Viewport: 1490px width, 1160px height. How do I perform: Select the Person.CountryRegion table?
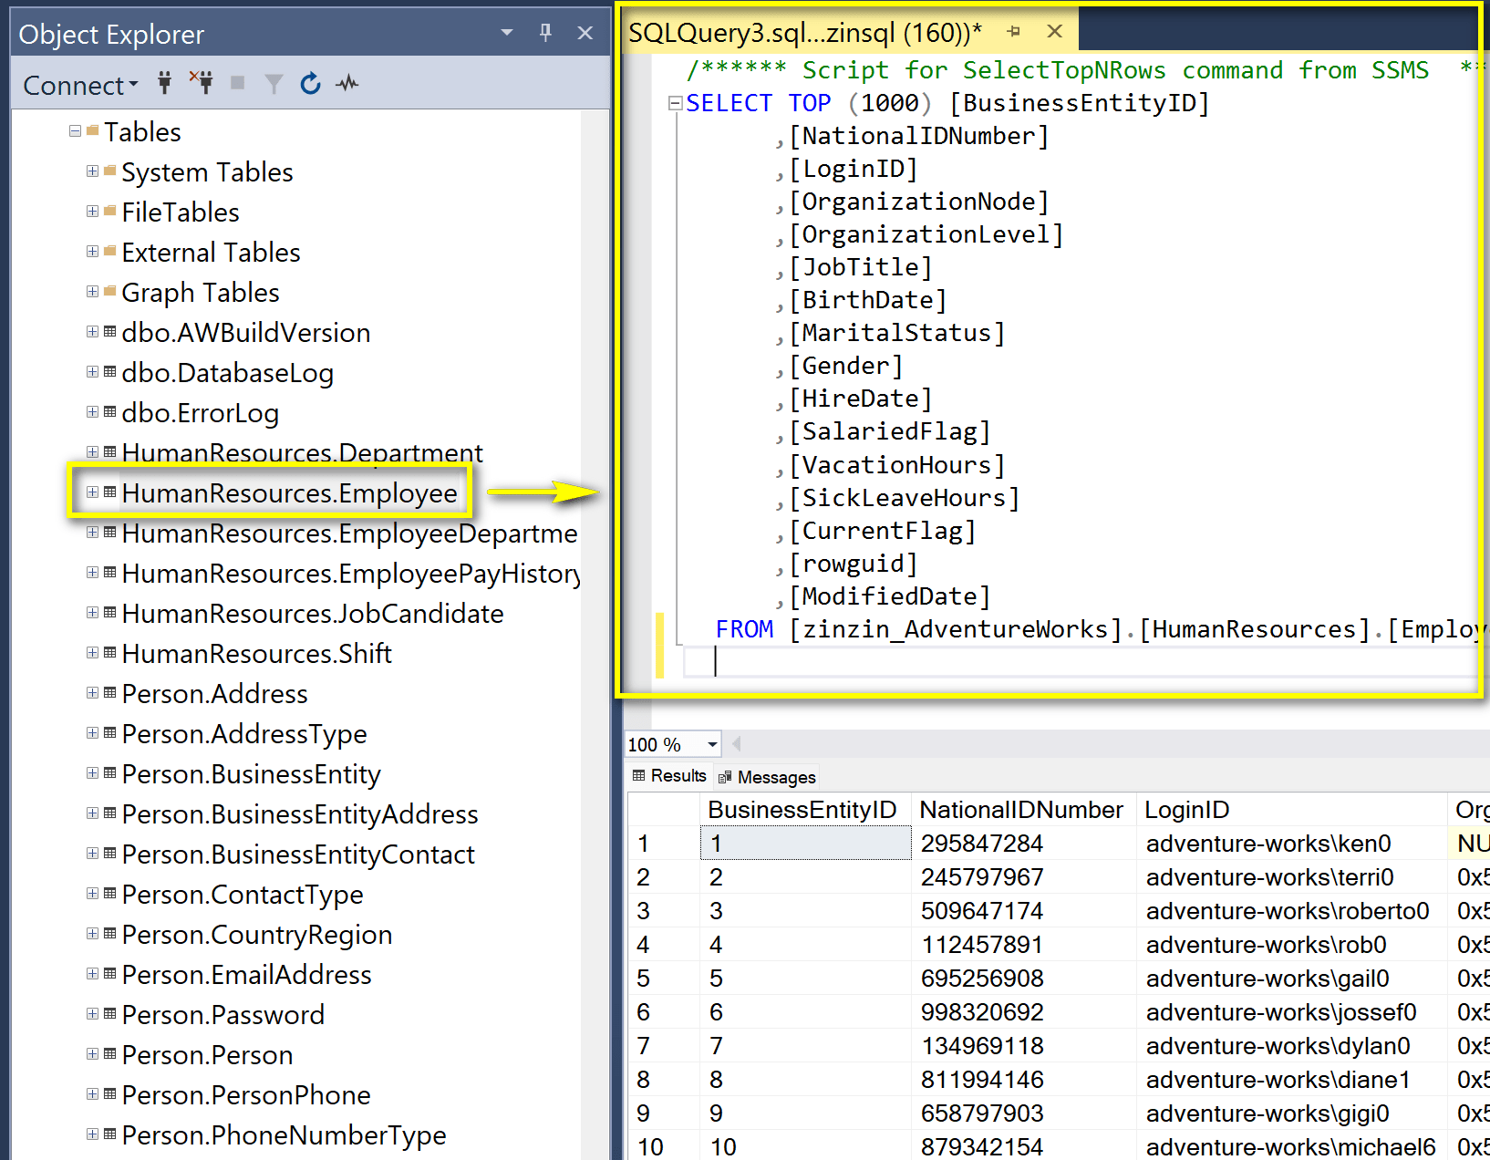257,935
